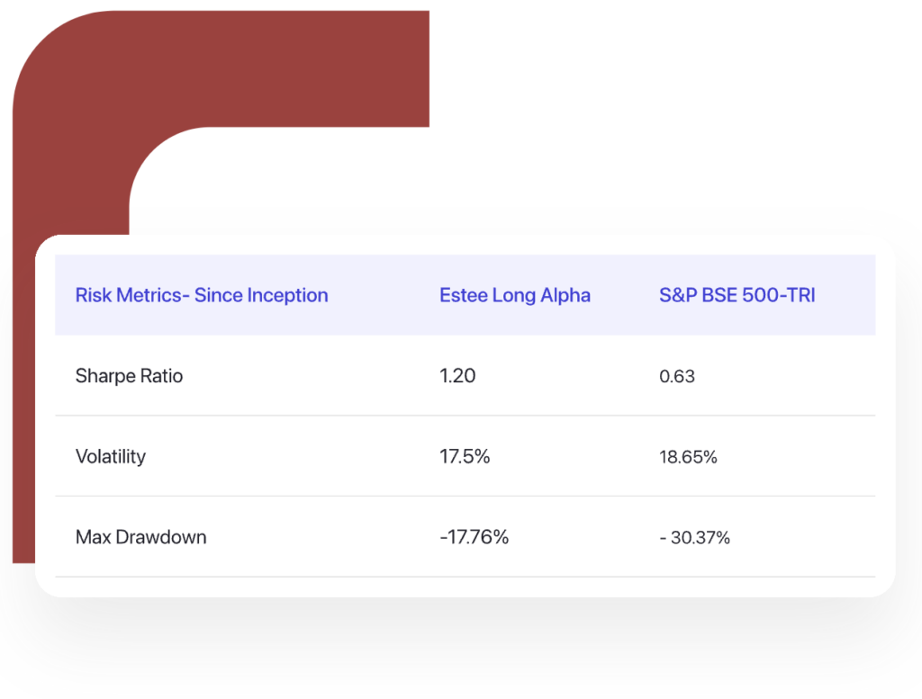The image size is (922, 699).
Task: Click the 'Max Drawdown' row label
Action: 141,537
